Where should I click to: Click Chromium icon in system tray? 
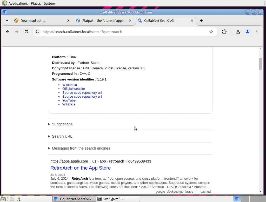coord(237,199)
